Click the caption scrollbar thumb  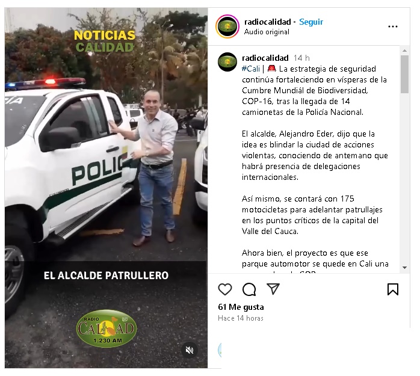tap(404, 74)
